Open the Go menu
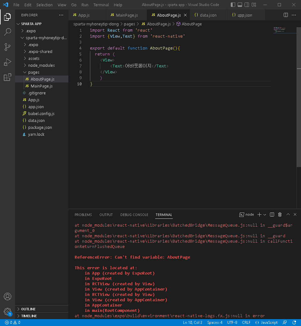The image size is (301, 326). click(x=74, y=5)
